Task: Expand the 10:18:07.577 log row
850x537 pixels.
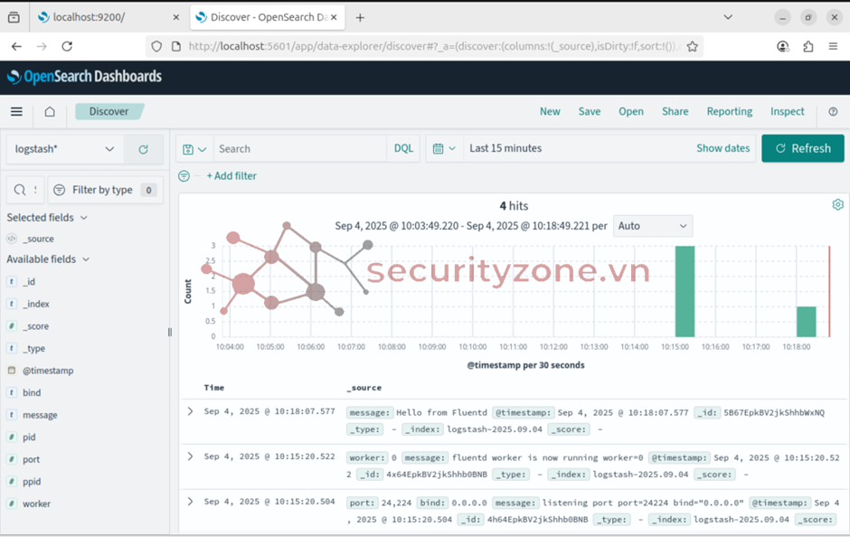Action: pyautogui.click(x=190, y=411)
